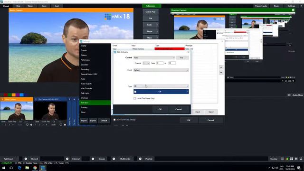
Task: Click Default button in Settings sidebar
Action: [x=104, y=121]
